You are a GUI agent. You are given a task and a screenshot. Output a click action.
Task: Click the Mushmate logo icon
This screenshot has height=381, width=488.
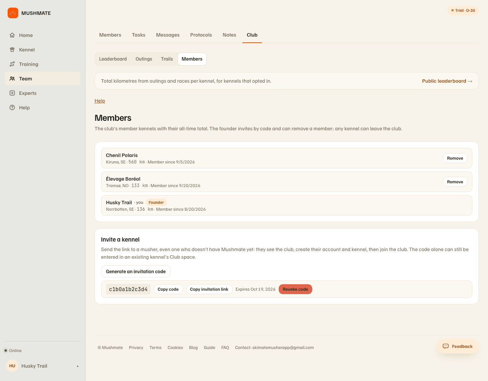[13, 13]
